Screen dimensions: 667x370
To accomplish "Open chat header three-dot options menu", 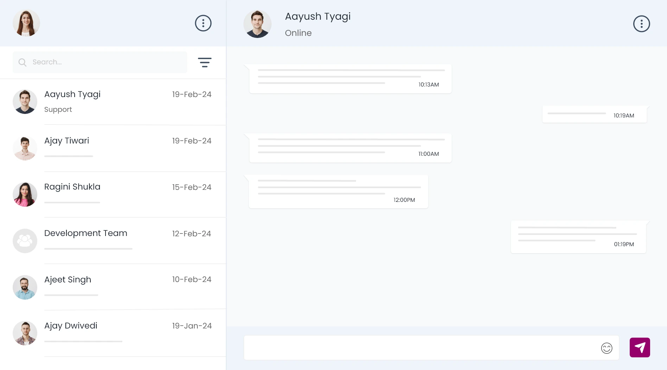I will coord(641,24).
